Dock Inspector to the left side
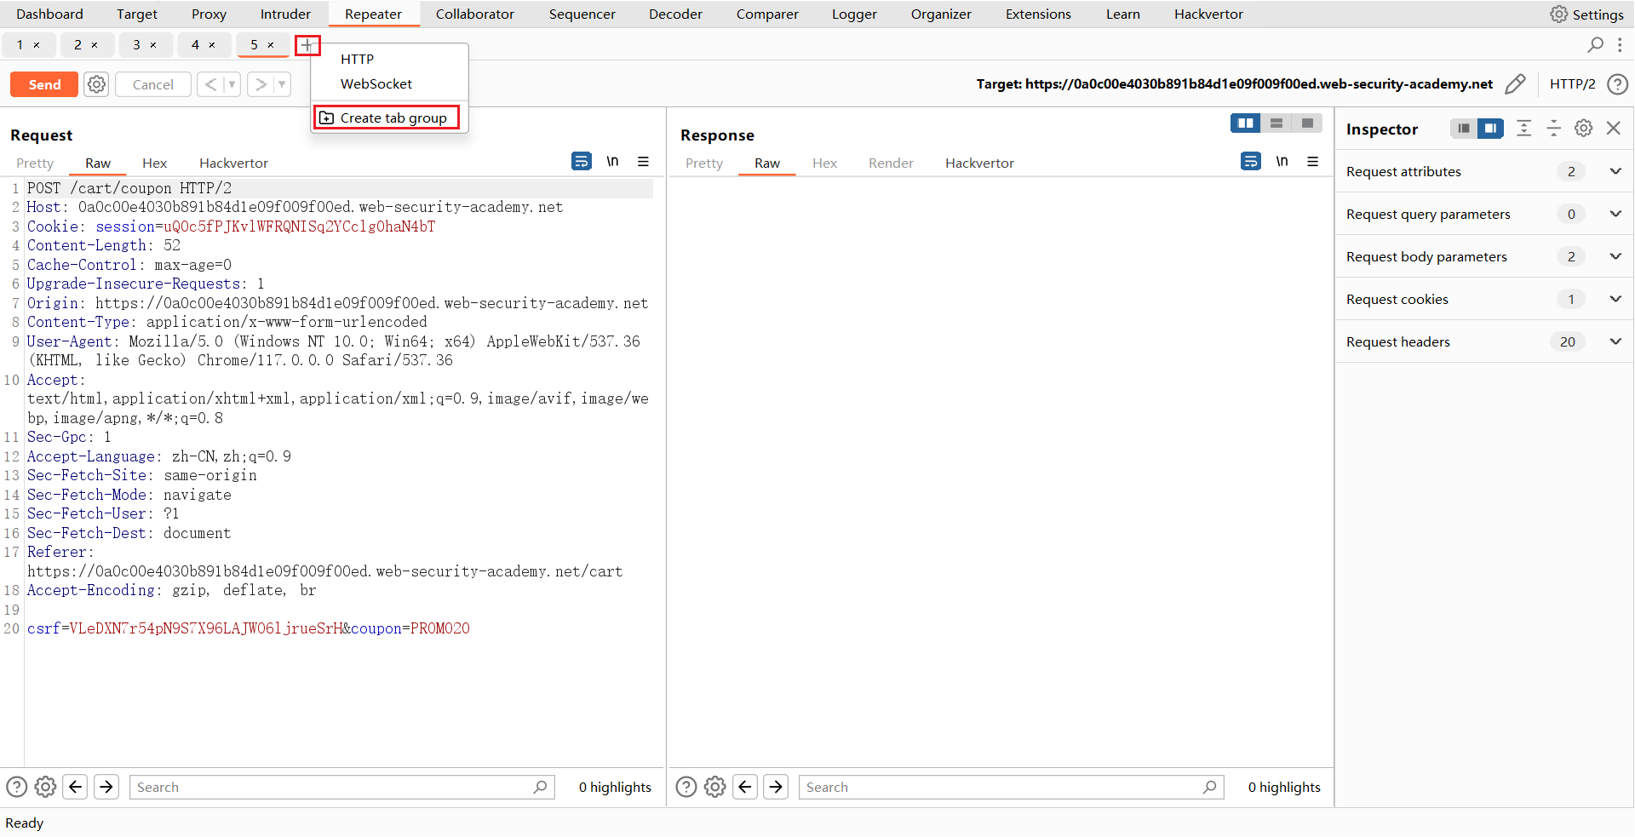1635x837 pixels. pyautogui.click(x=1464, y=129)
